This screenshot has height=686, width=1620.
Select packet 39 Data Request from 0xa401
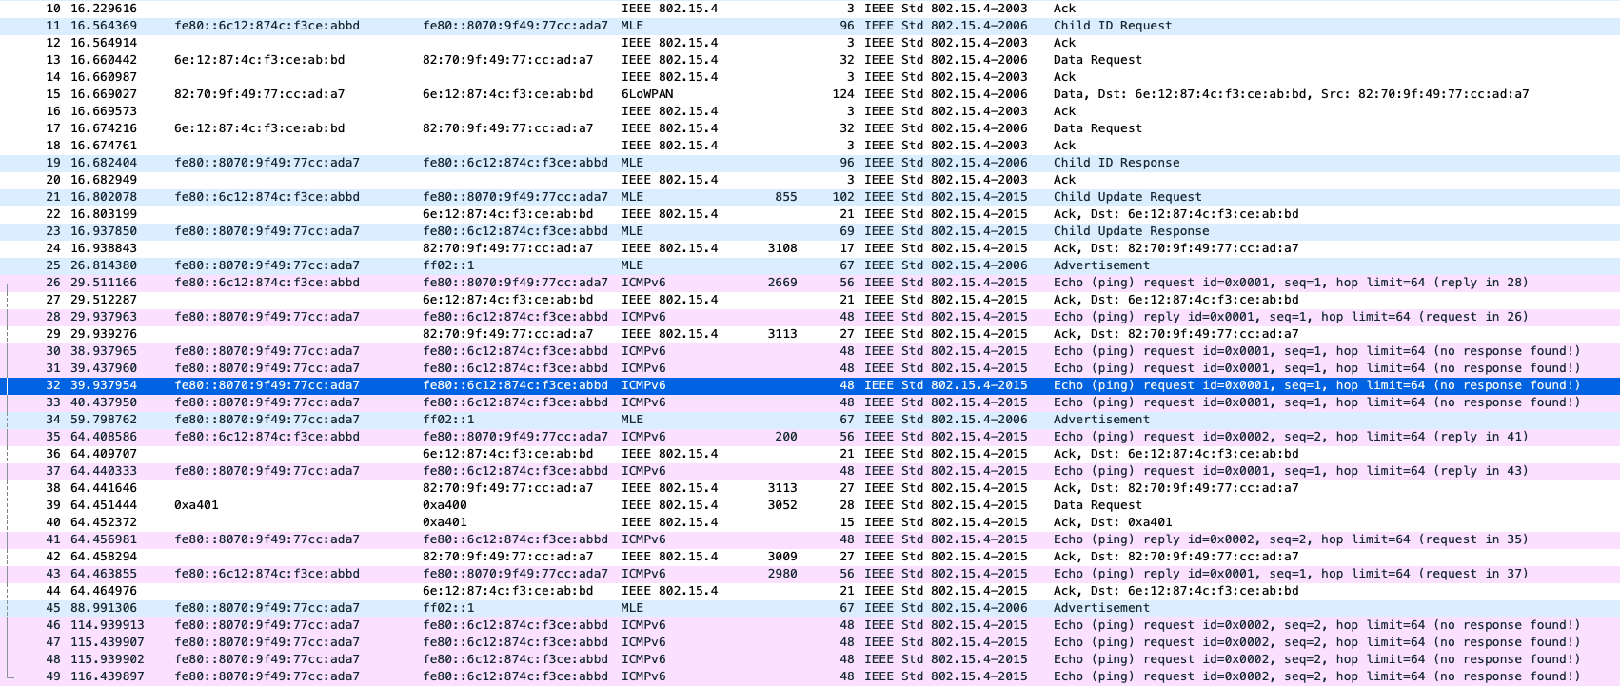[810, 505]
